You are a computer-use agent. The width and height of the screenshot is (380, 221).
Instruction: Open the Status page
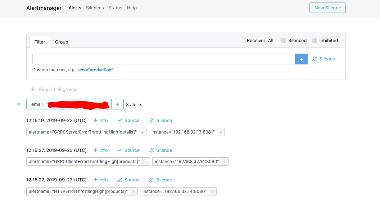[116, 8]
